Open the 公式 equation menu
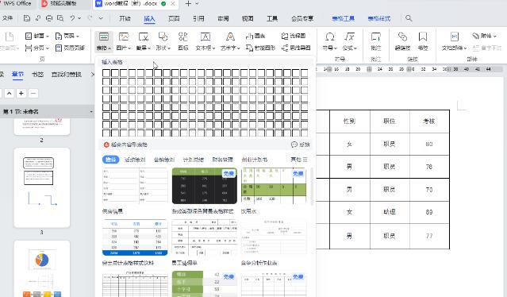Image resolution: width=507 pixels, height=297 pixels. pyautogui.click(x=350, y=41)
